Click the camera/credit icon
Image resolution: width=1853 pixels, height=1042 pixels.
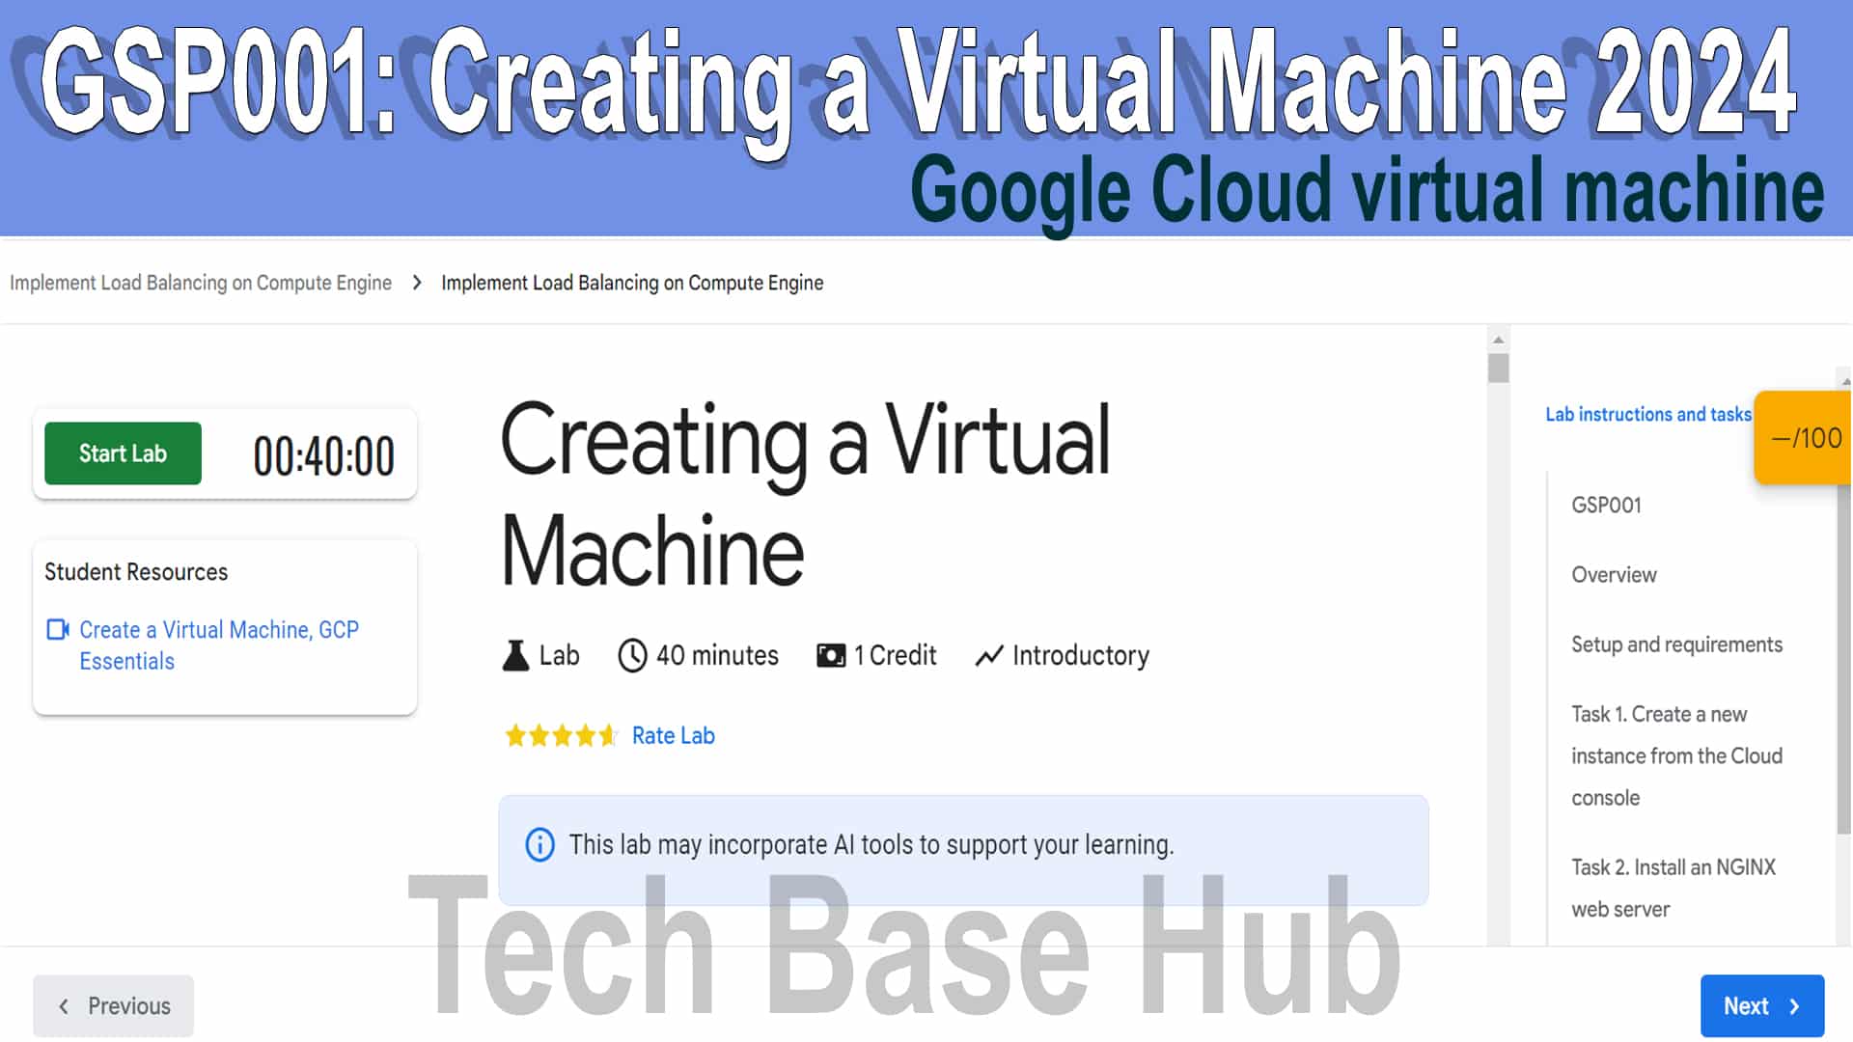click(830, 655)
